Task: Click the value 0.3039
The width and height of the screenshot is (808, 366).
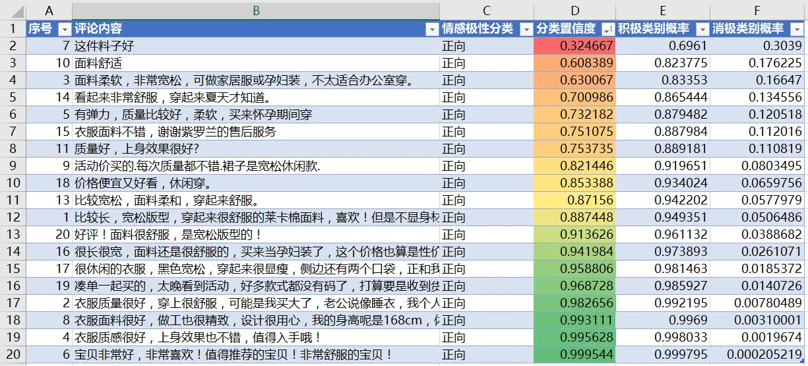Action: (x=757, y=46)
